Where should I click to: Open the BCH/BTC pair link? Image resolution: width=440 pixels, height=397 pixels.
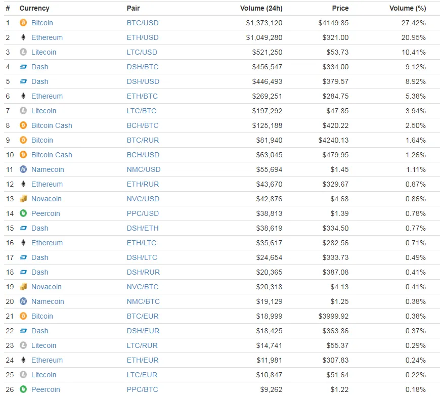tap(143, 125)
